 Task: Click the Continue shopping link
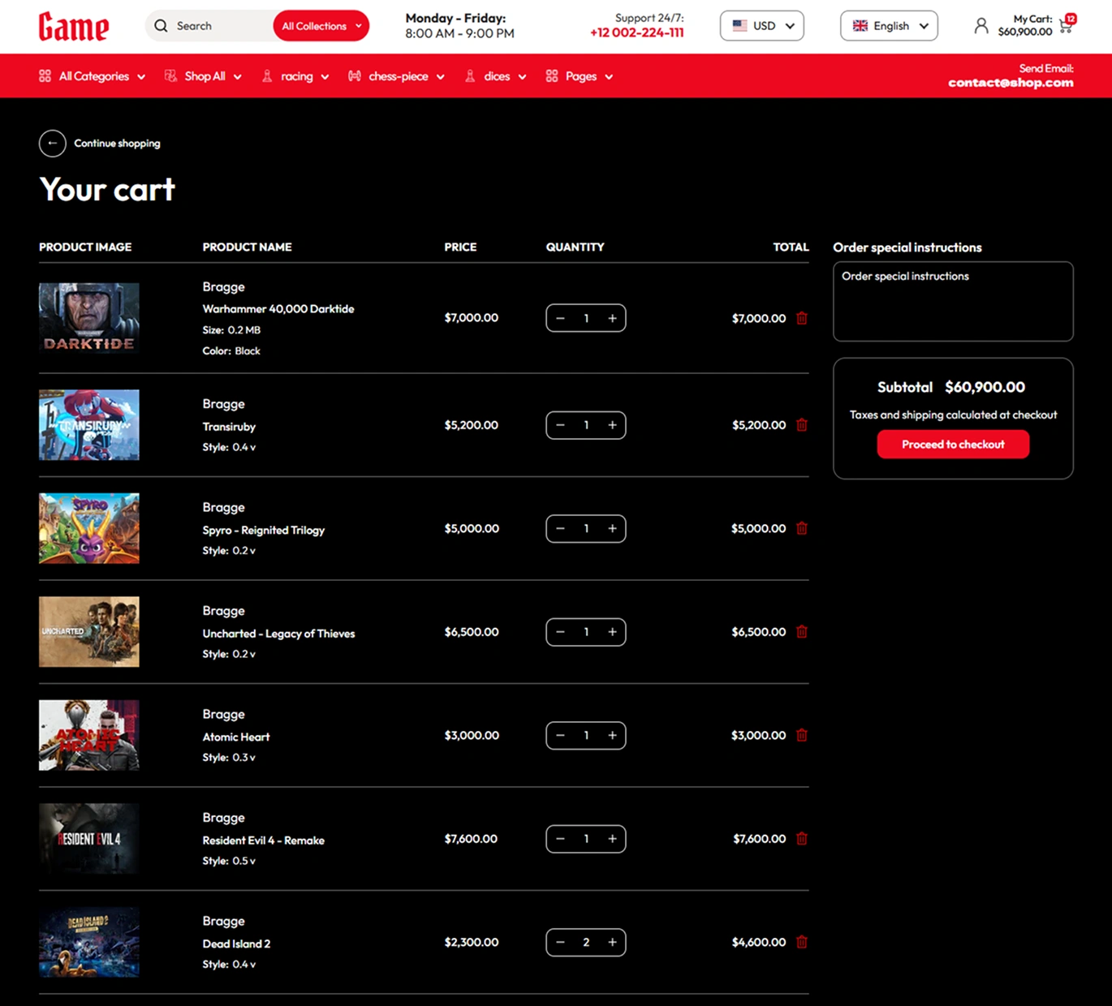tap(117, 144)
